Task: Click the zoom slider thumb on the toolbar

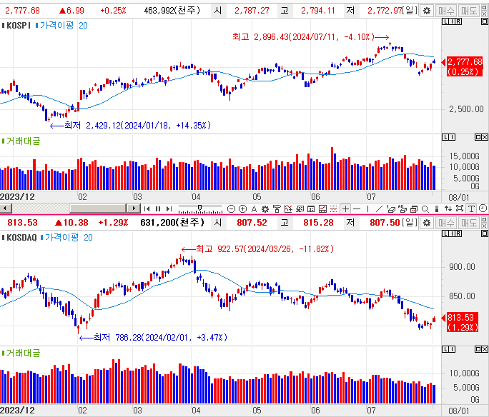Action: point(199,208)
